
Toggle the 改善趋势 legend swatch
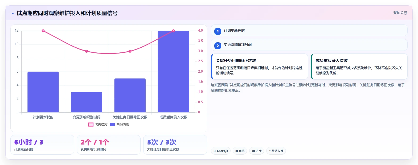pyautogui.click(x=91, y=124)
